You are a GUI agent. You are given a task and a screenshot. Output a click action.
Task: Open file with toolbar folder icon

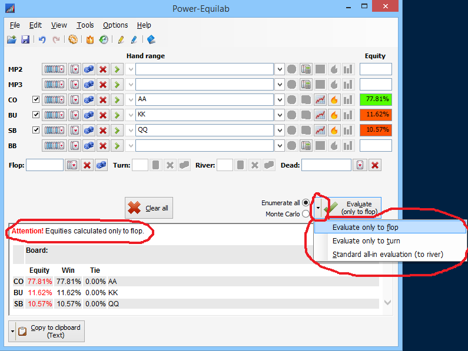point(12,39)
